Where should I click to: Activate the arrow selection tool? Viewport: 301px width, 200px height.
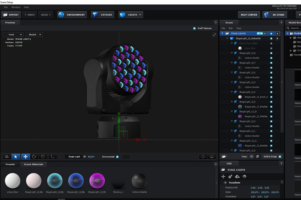click(16, 157)
